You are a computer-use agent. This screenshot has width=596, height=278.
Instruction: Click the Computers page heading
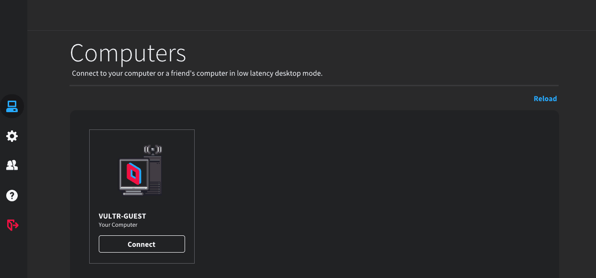tap(128, 54)
